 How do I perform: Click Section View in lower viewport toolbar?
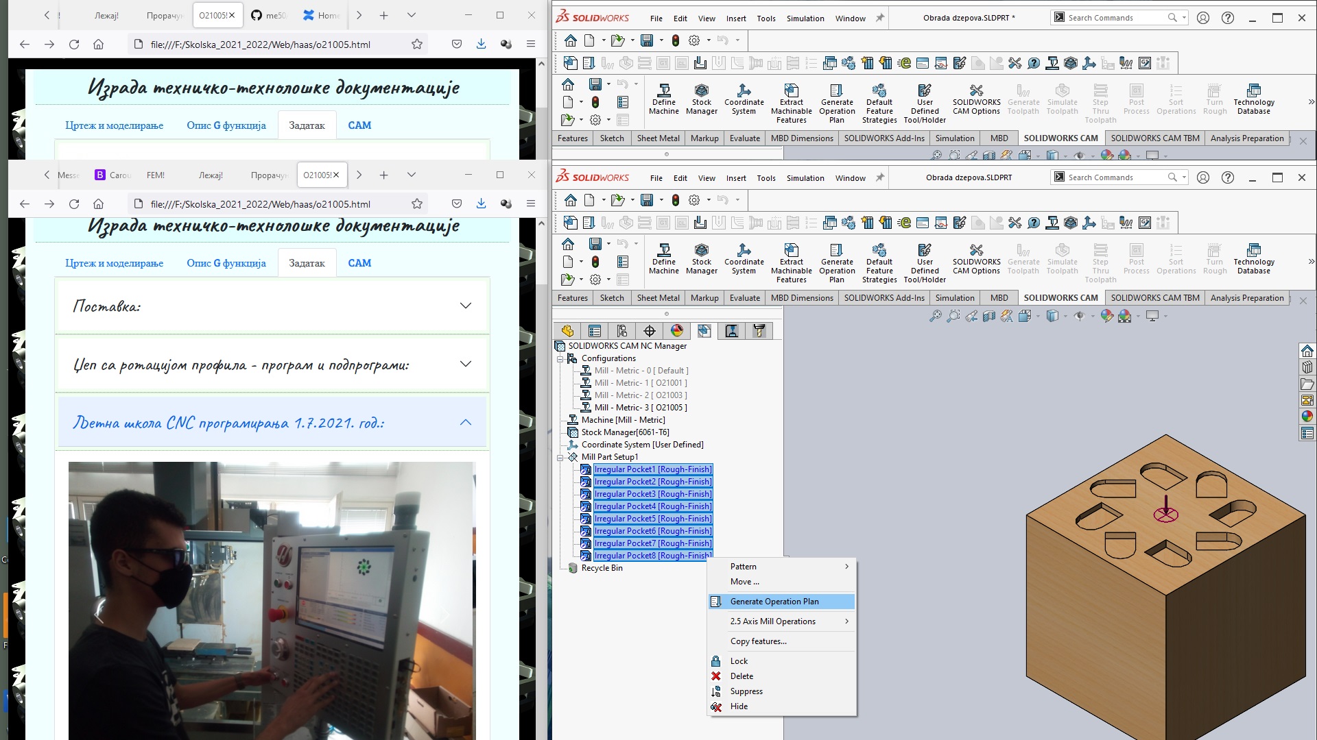point(988,316)
